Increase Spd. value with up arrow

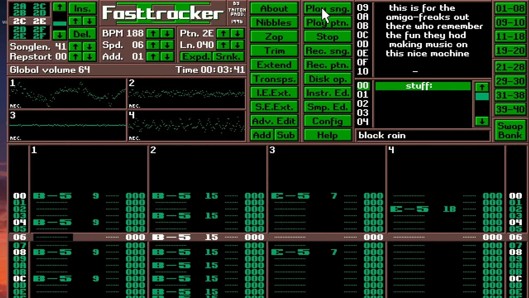click(x=153, y=45)
